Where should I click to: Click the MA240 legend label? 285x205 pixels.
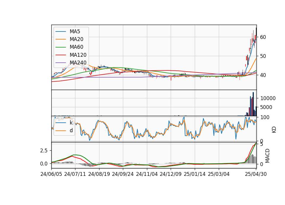click(x=78, y=63)
